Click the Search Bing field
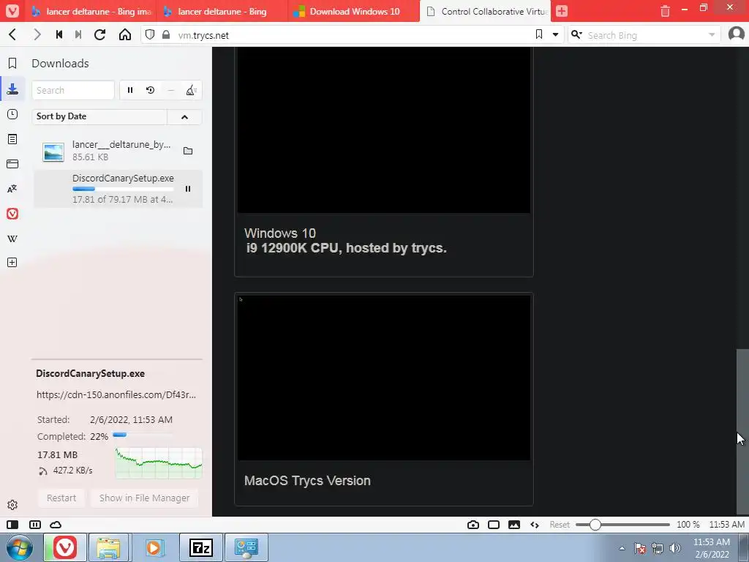This screenshot has width=749, height=562. click(645, 35)
